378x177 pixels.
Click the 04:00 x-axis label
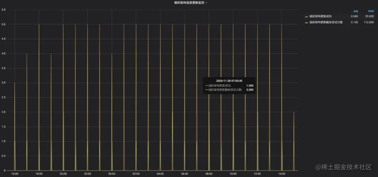tap(160, 174)
